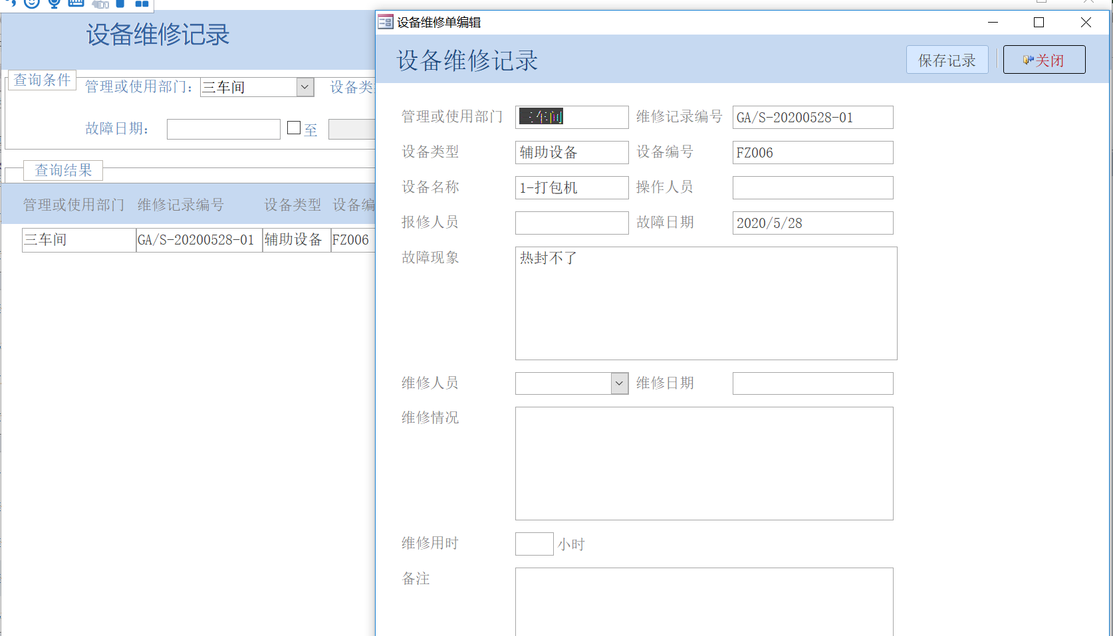
Task: Switch to the 查询结果 tab label
Action: click(x=63, y=170)
